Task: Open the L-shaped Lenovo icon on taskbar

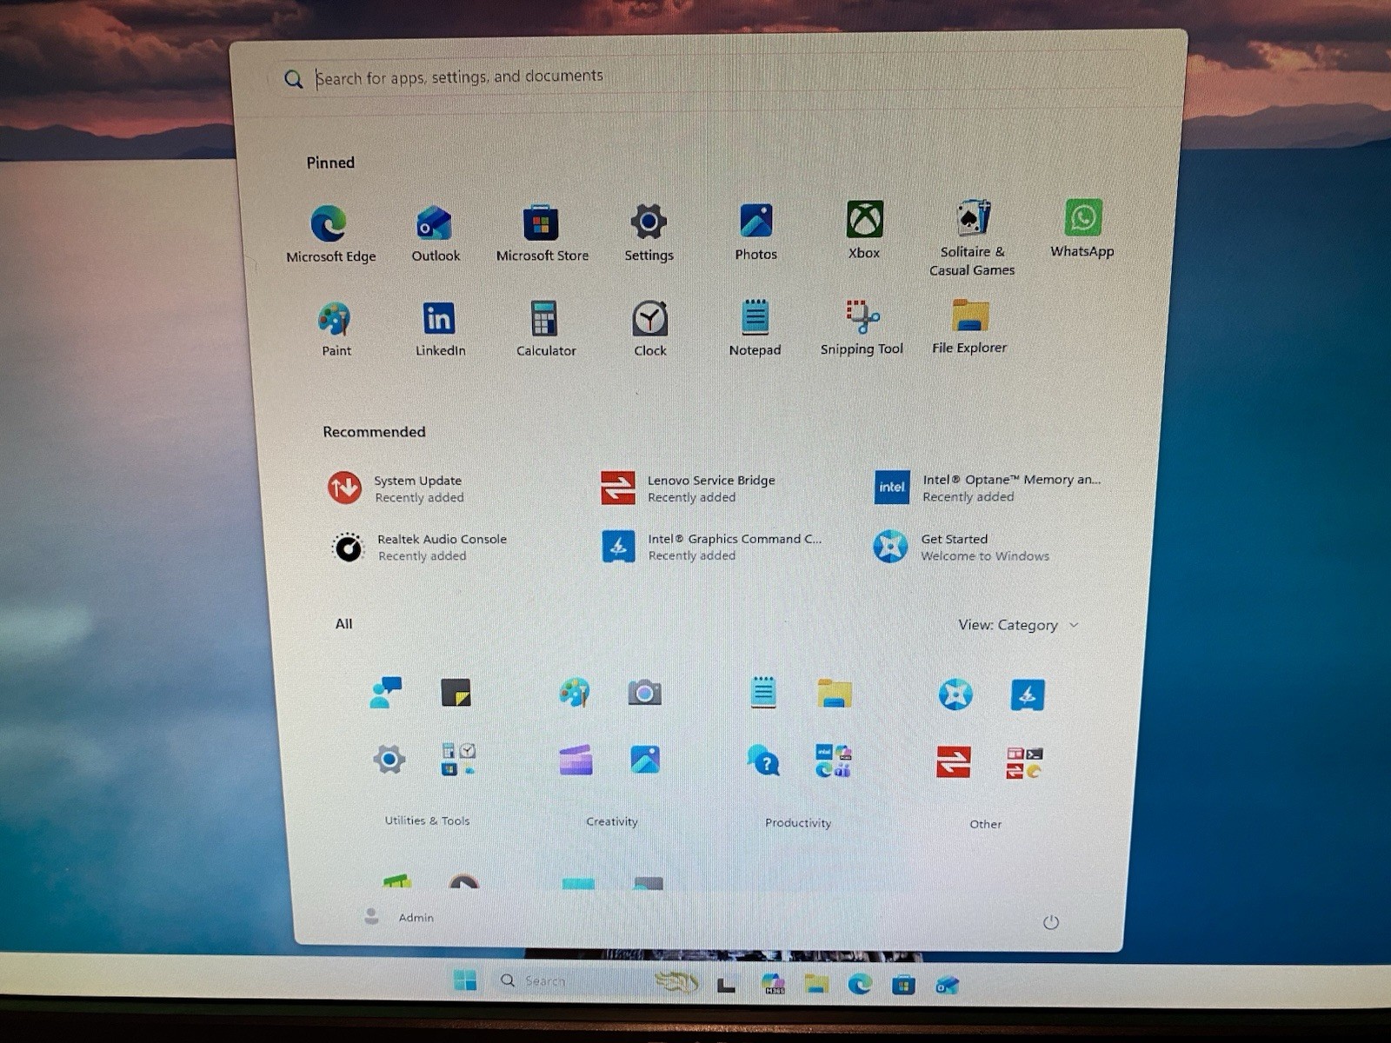Action: click(x=726, y=985)
